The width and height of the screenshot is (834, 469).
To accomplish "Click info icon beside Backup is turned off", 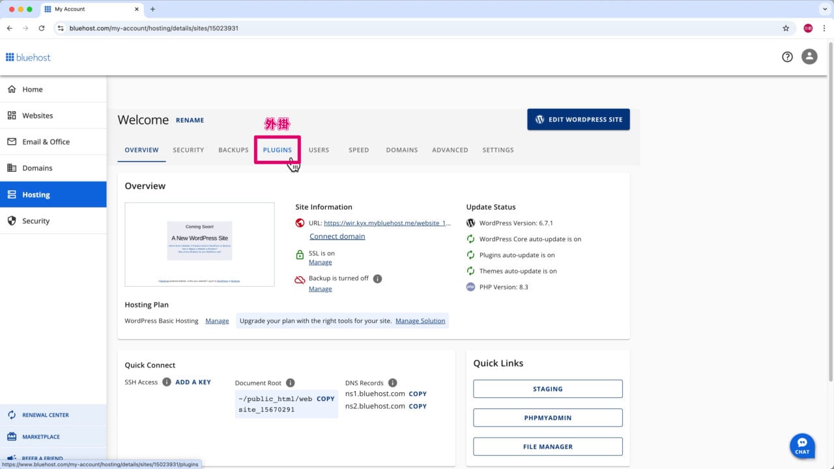I will tap(377, 279).
